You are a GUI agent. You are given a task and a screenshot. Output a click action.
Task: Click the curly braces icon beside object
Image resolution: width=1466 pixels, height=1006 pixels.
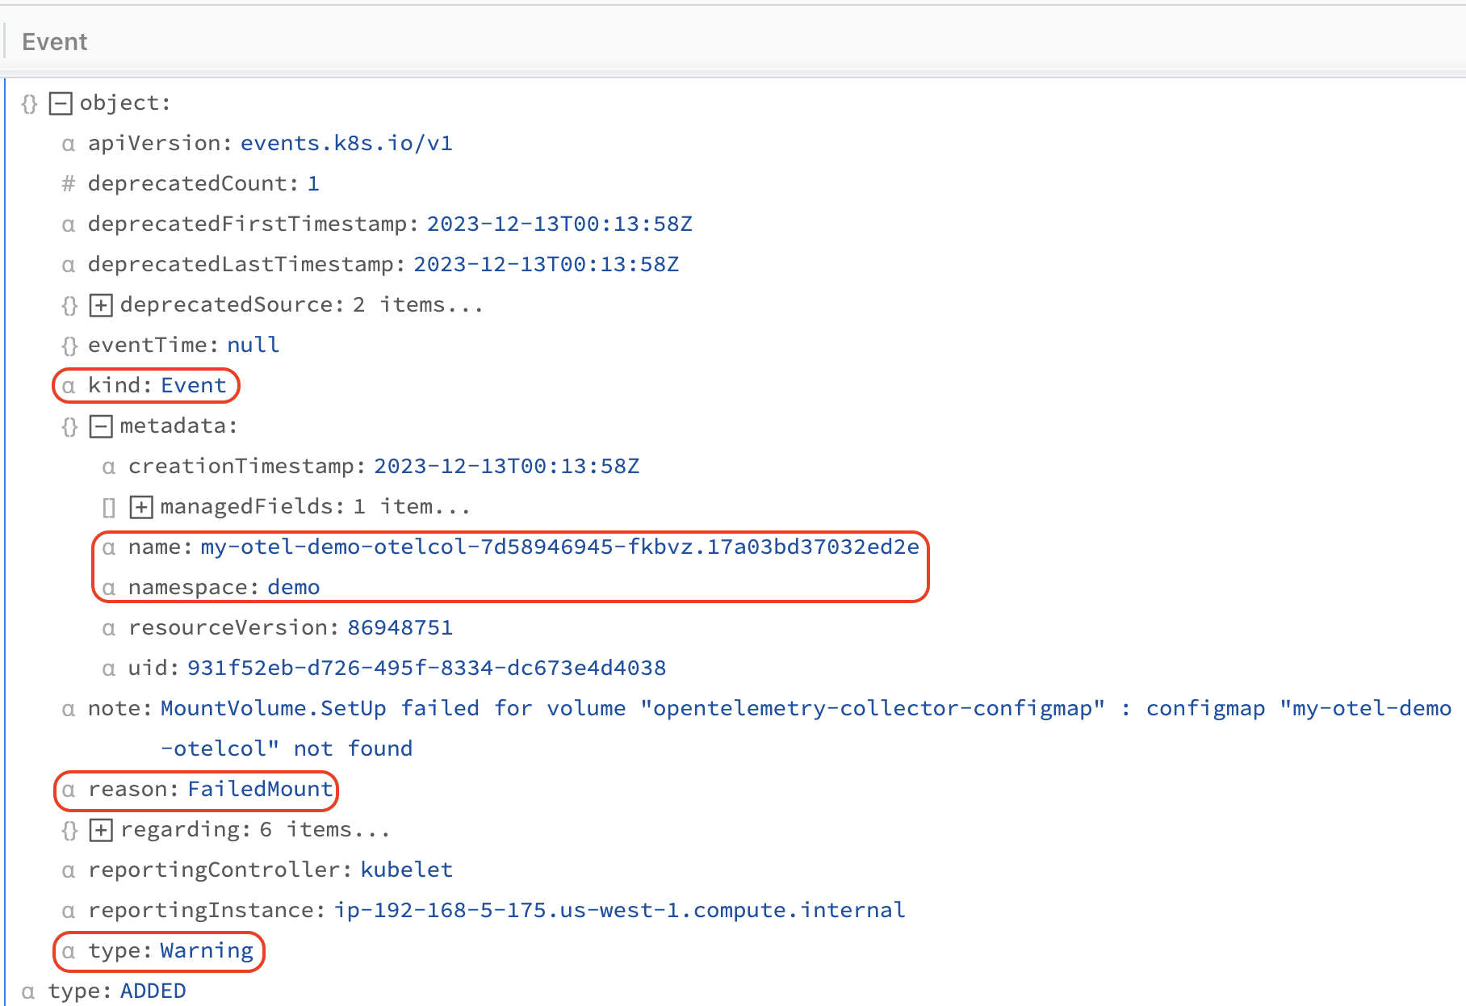[29, 103]
